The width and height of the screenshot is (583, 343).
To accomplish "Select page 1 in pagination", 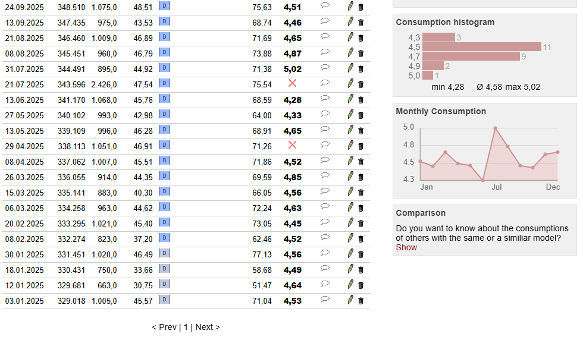I will (x=186, y=327).
